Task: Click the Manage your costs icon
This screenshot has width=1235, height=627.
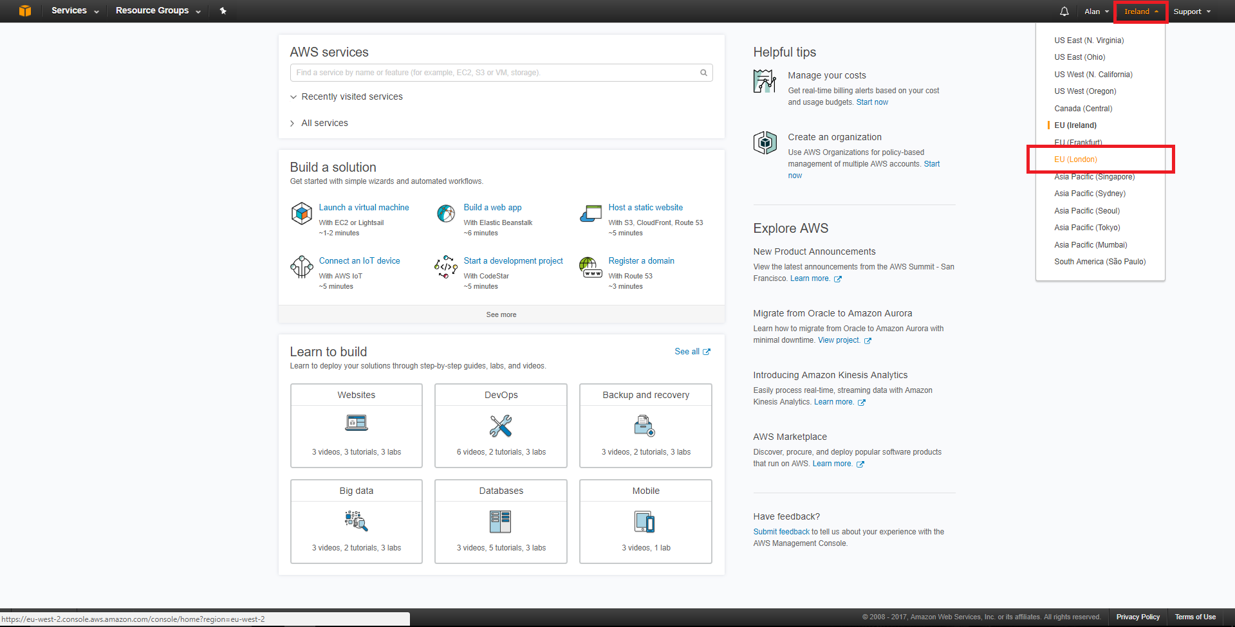Action: pyautogui.click(x=765, y=81)
